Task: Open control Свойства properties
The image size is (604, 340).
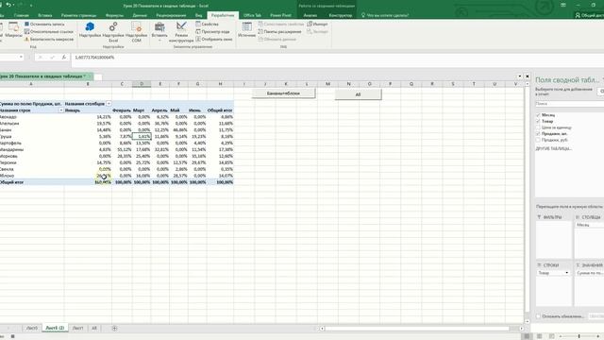Action: point(208,24)
